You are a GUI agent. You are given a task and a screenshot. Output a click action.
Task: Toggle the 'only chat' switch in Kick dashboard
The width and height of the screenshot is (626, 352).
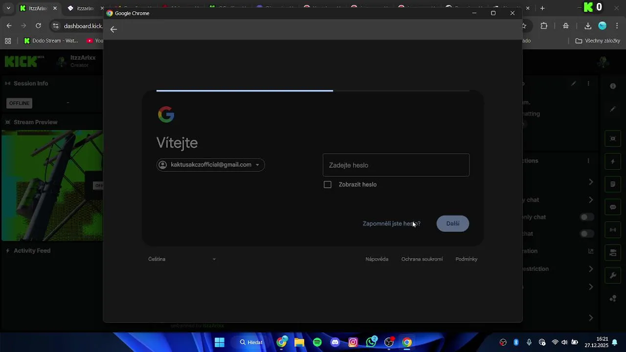pyautogui.click(x=586, y=217)
